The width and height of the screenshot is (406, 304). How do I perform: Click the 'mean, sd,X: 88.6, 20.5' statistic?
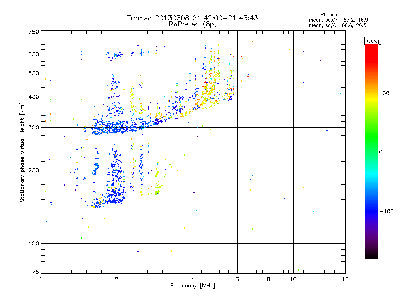coord(337,25)
